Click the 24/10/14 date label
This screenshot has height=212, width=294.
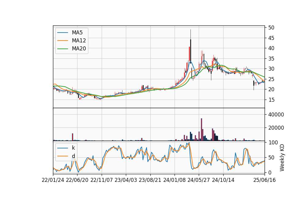click(x=223, y=180)
